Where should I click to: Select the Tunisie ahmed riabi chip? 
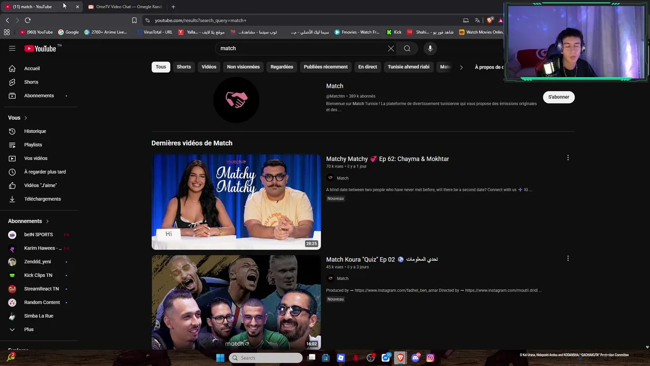[408, 67]
